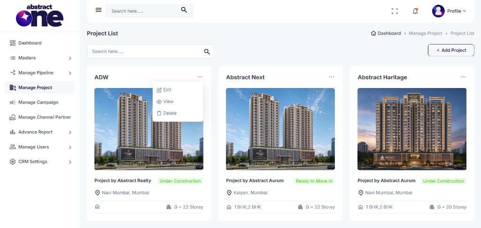
Task: Click the ADW card title
Action: coord(101,77)
